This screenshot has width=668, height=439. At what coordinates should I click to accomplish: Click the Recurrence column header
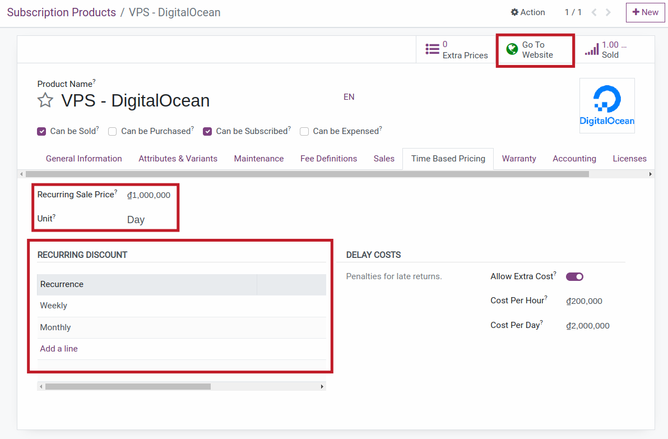147,284
